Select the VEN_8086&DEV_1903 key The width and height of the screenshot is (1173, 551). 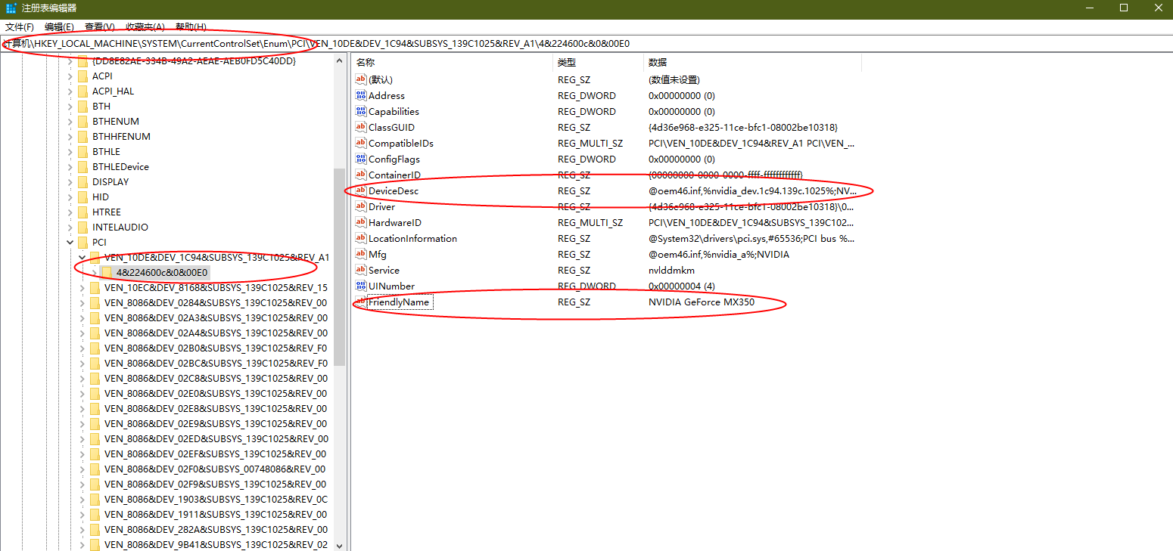pos(216,499)
